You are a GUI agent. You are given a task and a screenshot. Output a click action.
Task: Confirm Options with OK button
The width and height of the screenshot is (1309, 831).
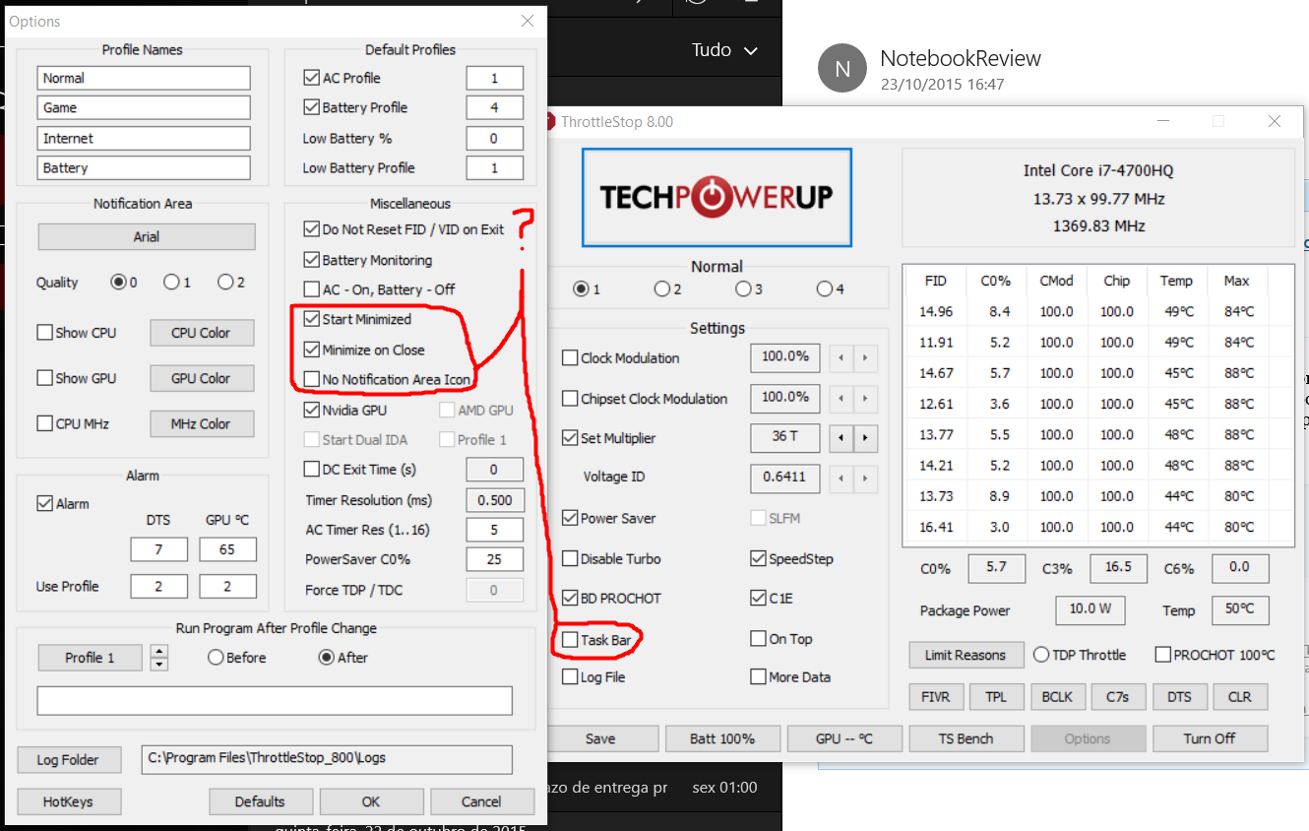370,801
